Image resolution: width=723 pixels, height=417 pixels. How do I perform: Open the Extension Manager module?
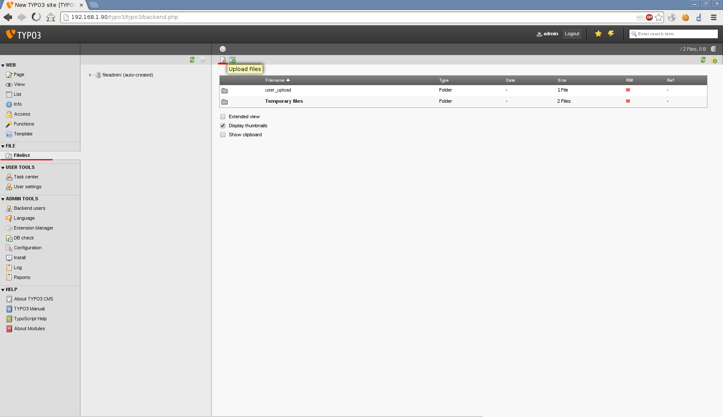(x=33, y=228)
